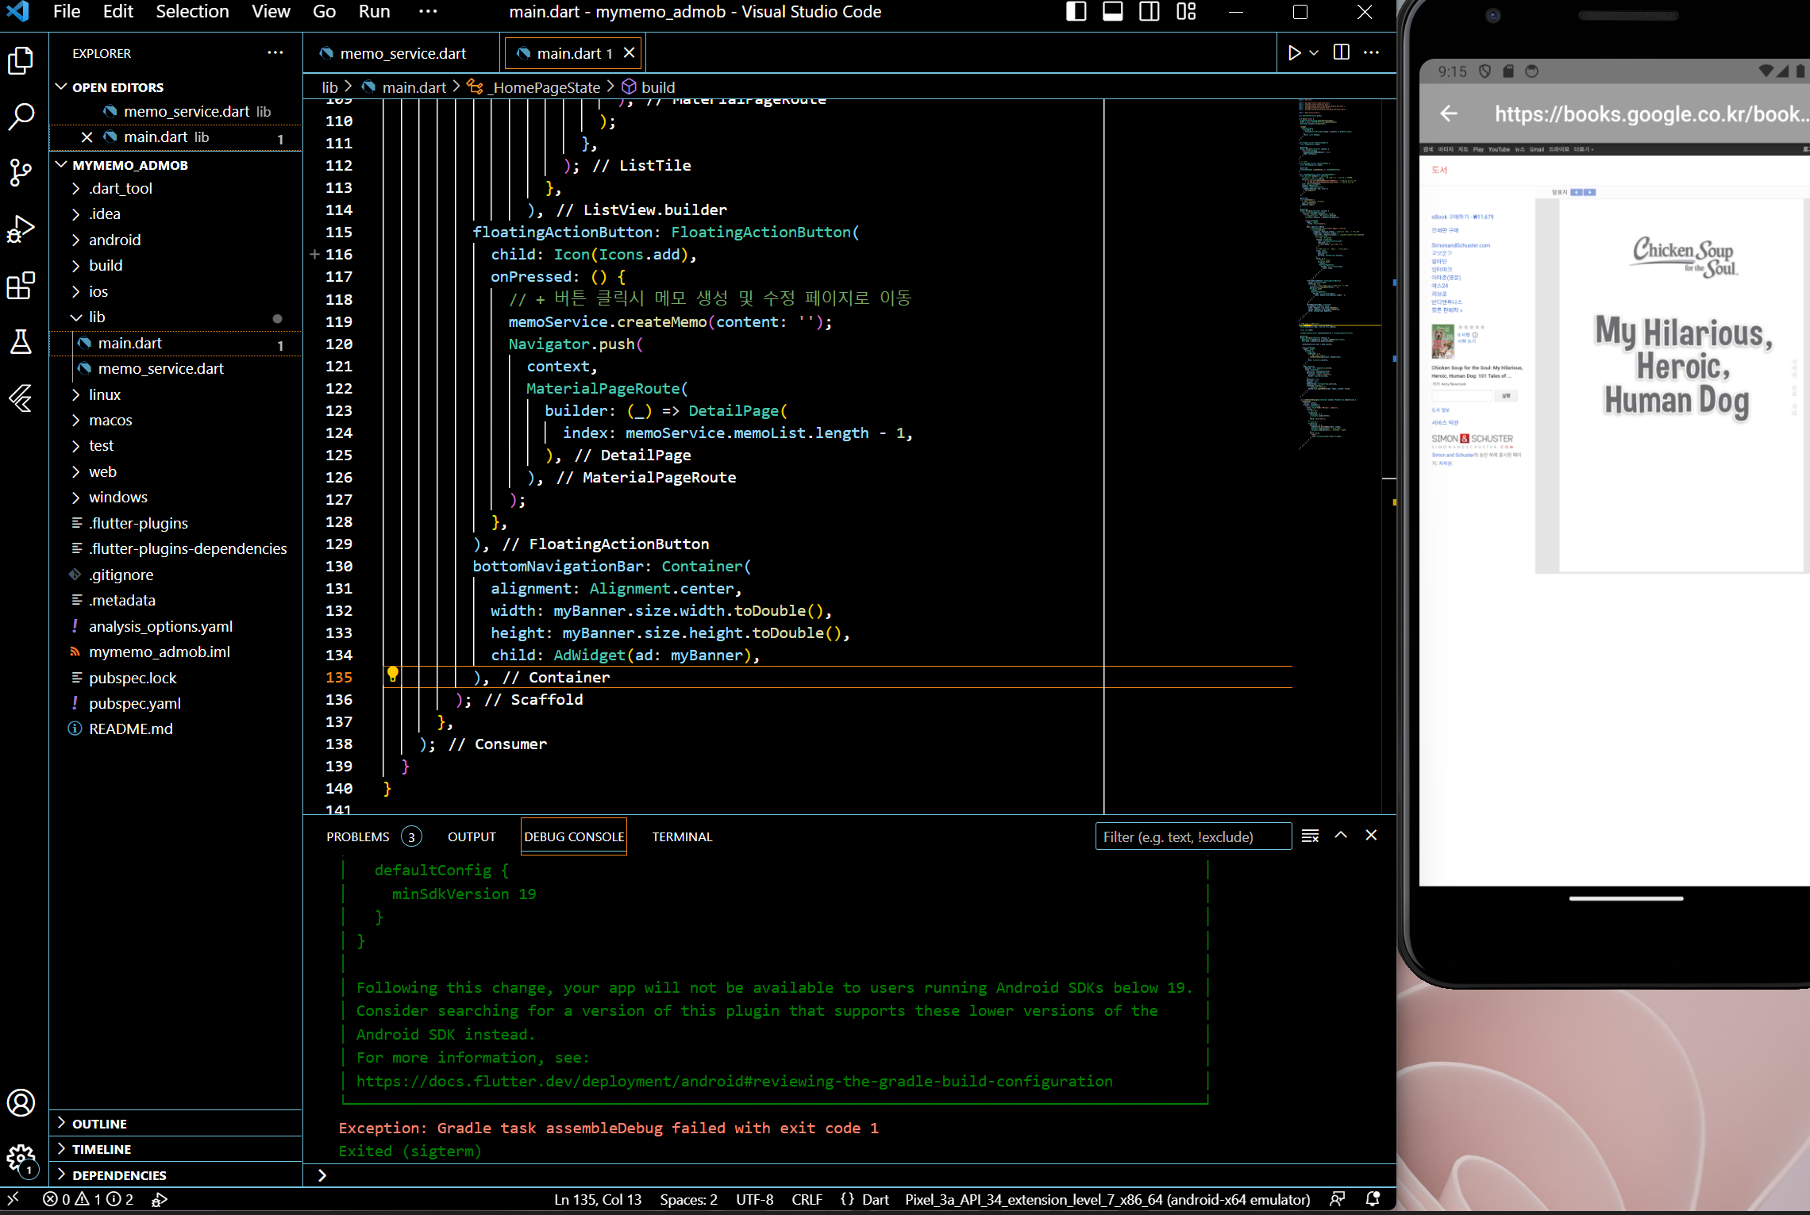The height and width of the screenshot is (1215, 1810).
Task: Open the Accounts menu icon
Action: (21, 1102)
